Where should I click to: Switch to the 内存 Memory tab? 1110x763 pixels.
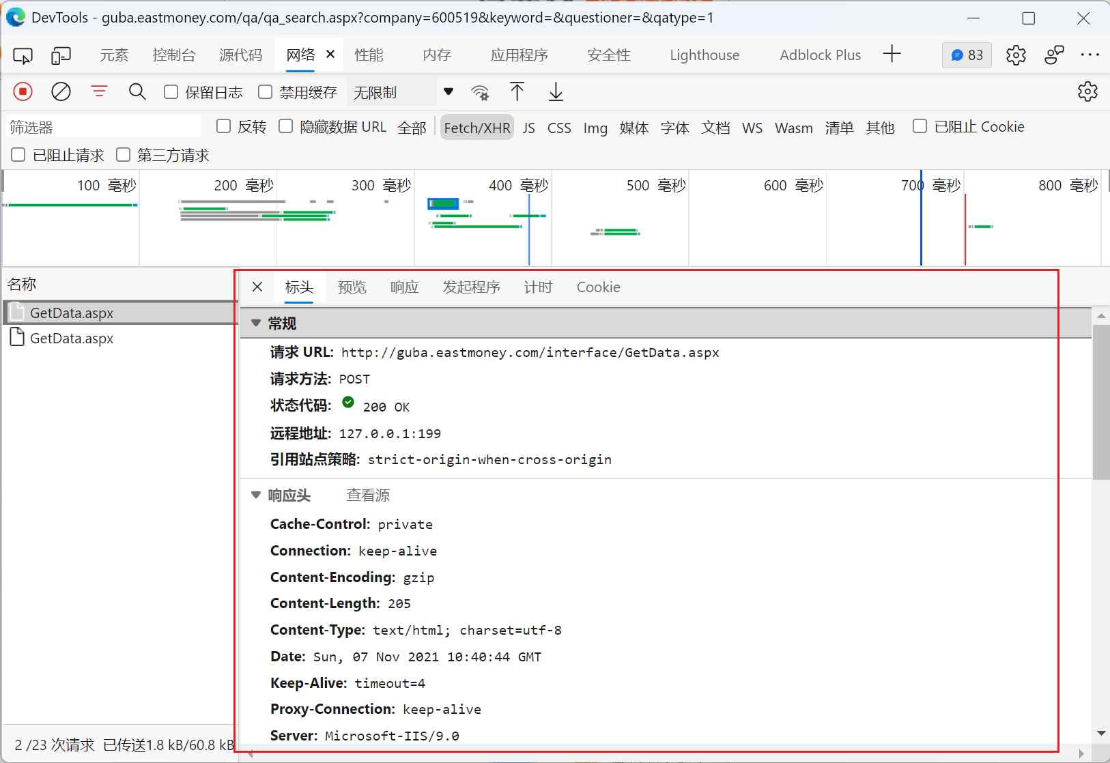point(437,55)
